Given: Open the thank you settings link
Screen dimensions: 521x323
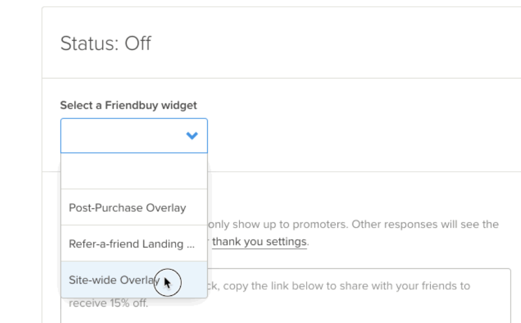Looking at the screenshot, I should [260, 242].
